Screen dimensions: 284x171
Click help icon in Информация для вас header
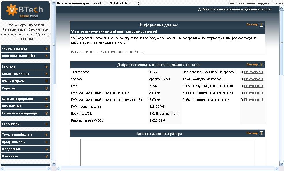point(261,25)
